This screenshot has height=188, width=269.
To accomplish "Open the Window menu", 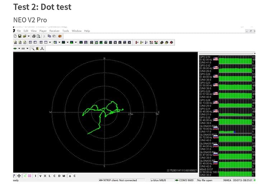I will pos(76,31).
